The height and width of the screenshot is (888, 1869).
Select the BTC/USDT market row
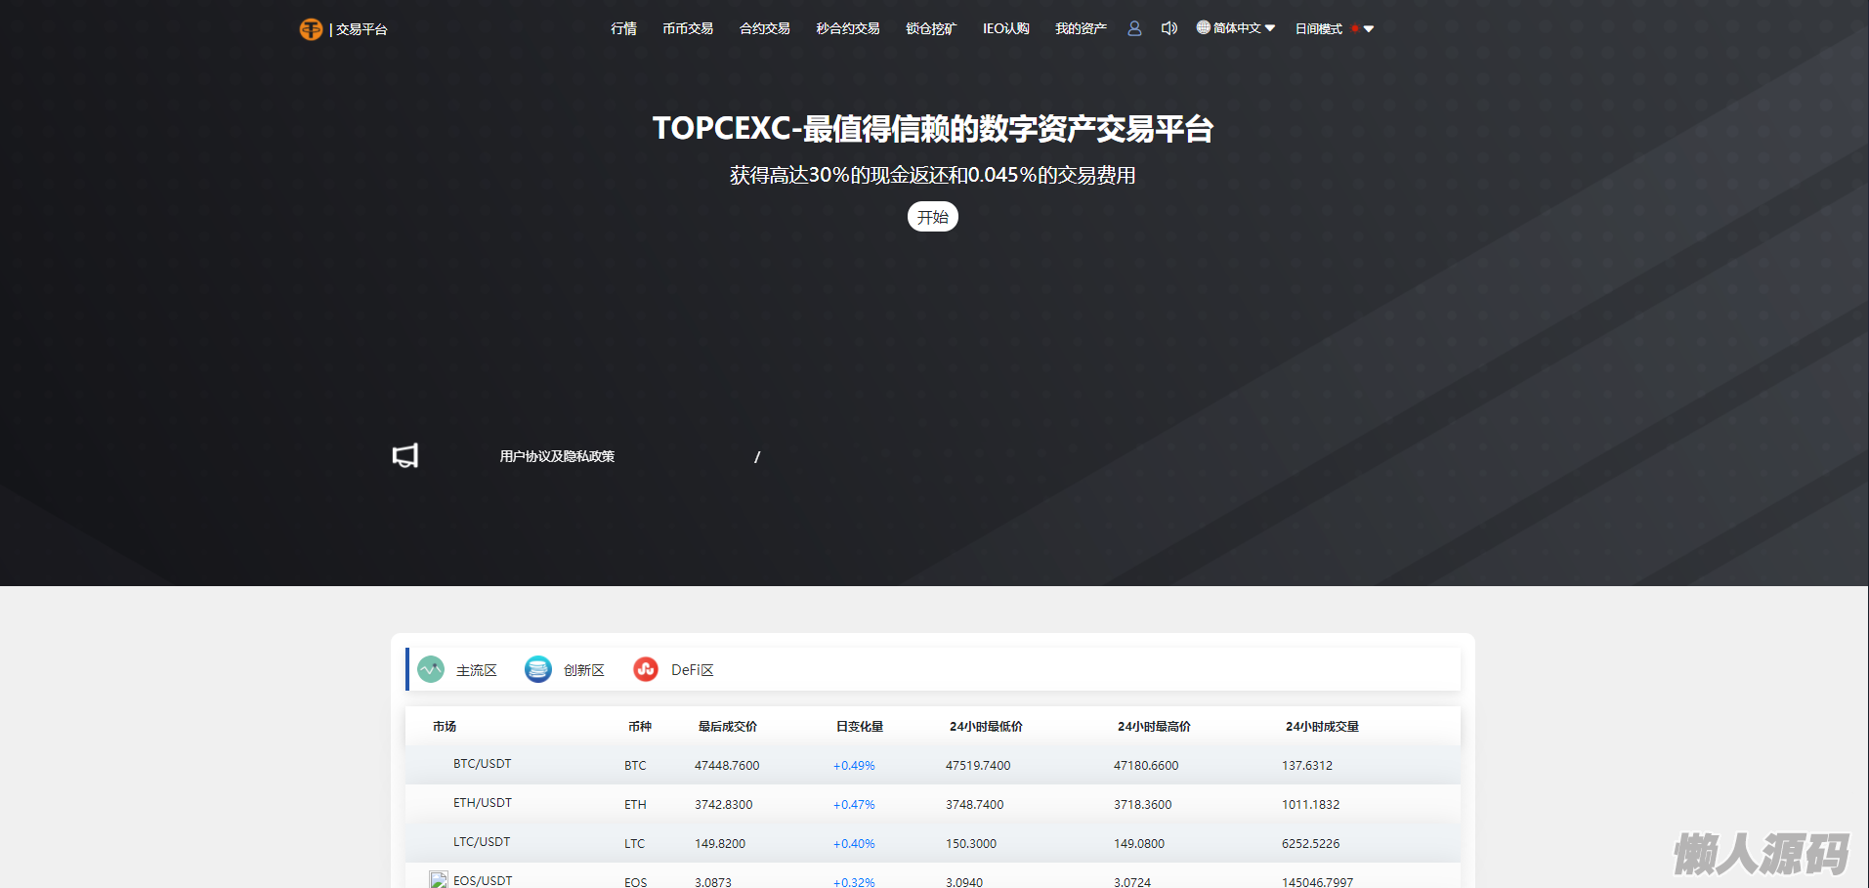coord(933,765)
